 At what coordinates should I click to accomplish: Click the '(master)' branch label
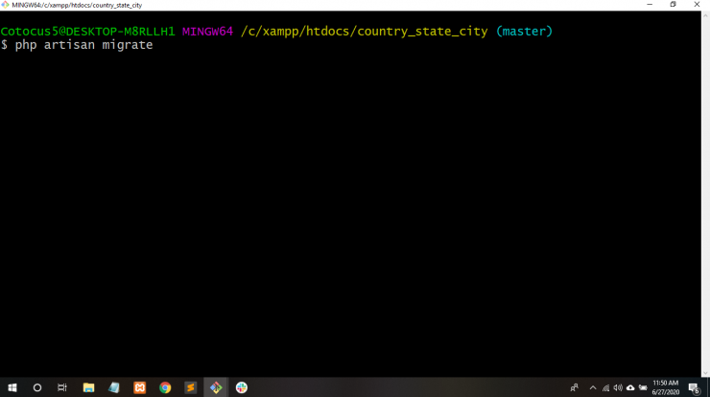(x=525, y=32)
